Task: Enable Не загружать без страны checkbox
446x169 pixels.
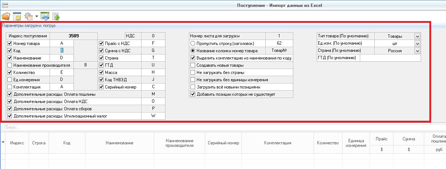Action: point(193,73)
